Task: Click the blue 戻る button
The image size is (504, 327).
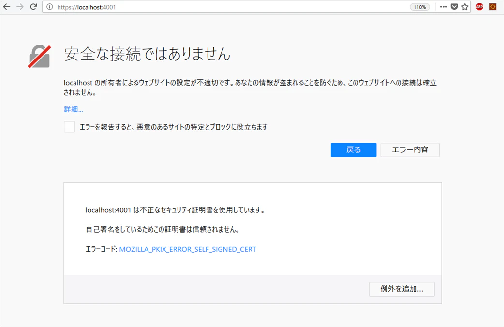Action: (354, 150)
